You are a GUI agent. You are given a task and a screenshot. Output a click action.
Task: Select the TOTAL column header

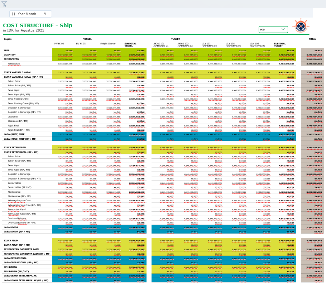point(312,39)
